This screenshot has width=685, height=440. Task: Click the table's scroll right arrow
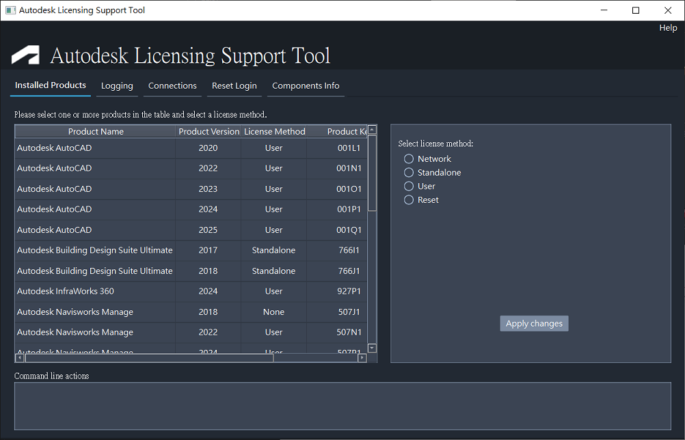[362, 358]
